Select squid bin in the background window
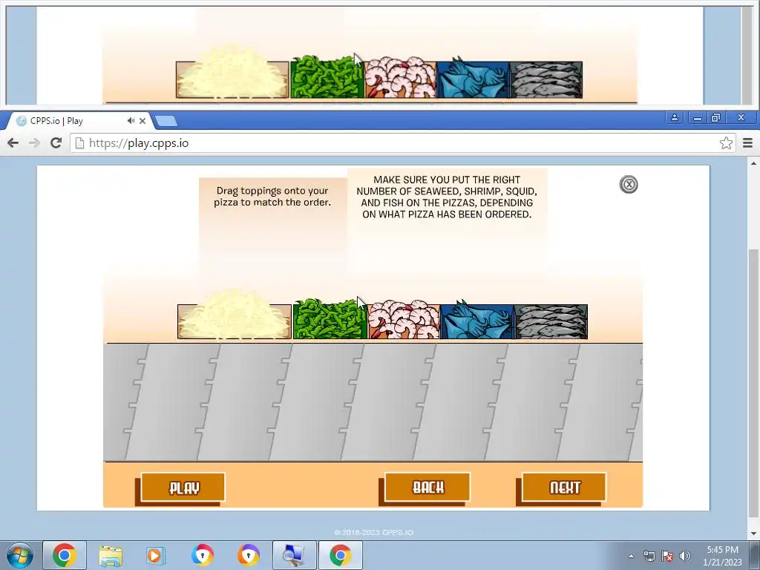760x570 pixels. pos(473,79)
